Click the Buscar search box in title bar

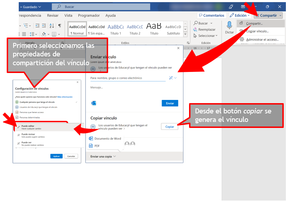pyautogui.click(x=101, y=7)
